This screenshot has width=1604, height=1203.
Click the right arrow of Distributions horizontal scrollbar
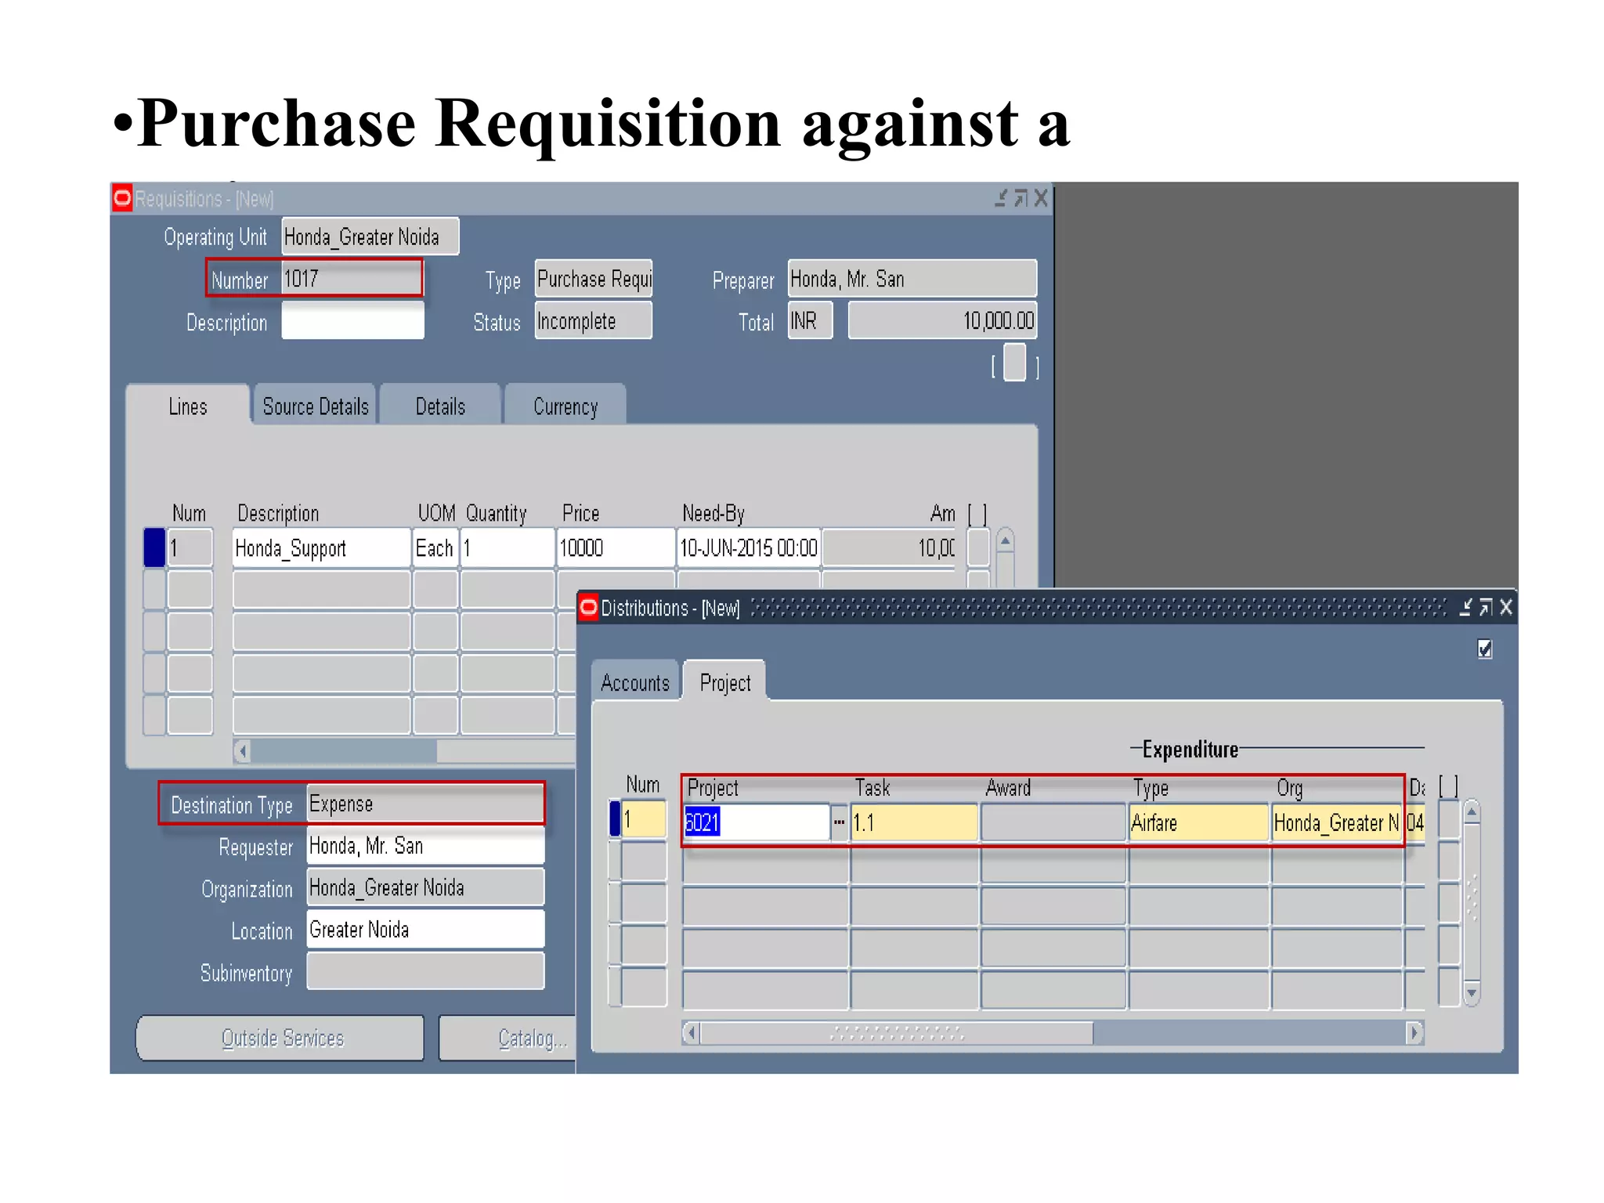pos(1414,1033)
